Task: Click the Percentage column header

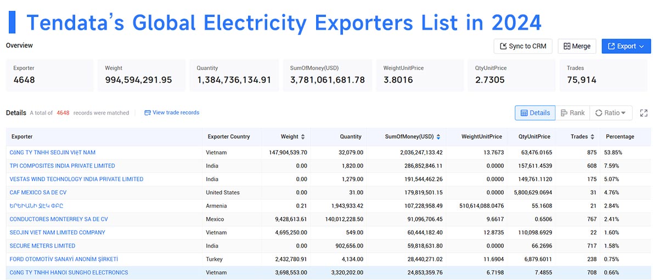Action: pyautogui.click(x=620, y=136)
